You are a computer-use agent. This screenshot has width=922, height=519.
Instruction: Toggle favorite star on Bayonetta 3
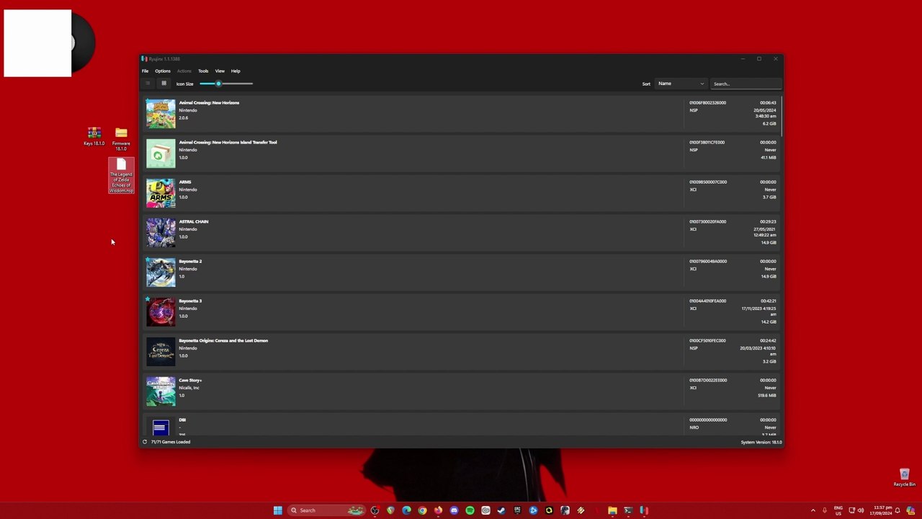click(x=148, y=299)
